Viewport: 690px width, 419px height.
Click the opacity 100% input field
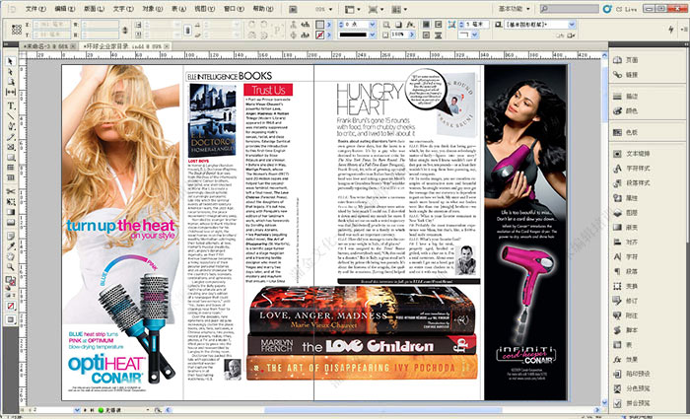(x=399, y=35)
